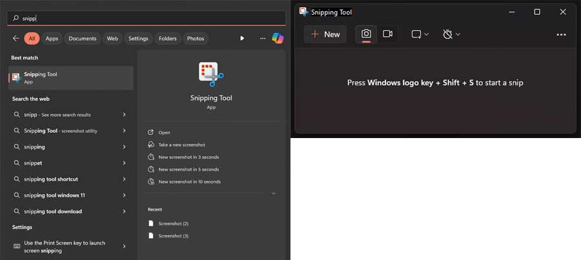
Task: Select the camera Snip mode
Action: [366, 34]
